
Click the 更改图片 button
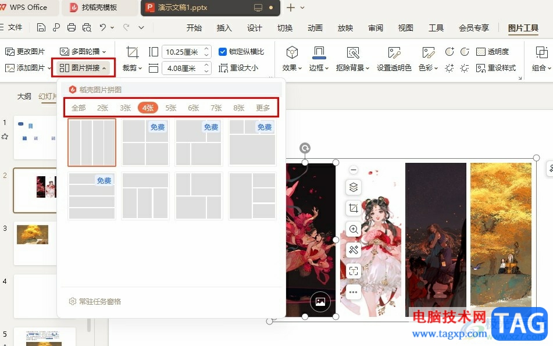point(25,52)
